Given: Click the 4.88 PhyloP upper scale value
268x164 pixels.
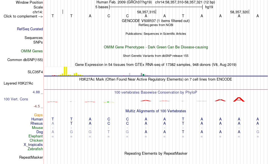Looking at the screenshot, I should 36,92.
